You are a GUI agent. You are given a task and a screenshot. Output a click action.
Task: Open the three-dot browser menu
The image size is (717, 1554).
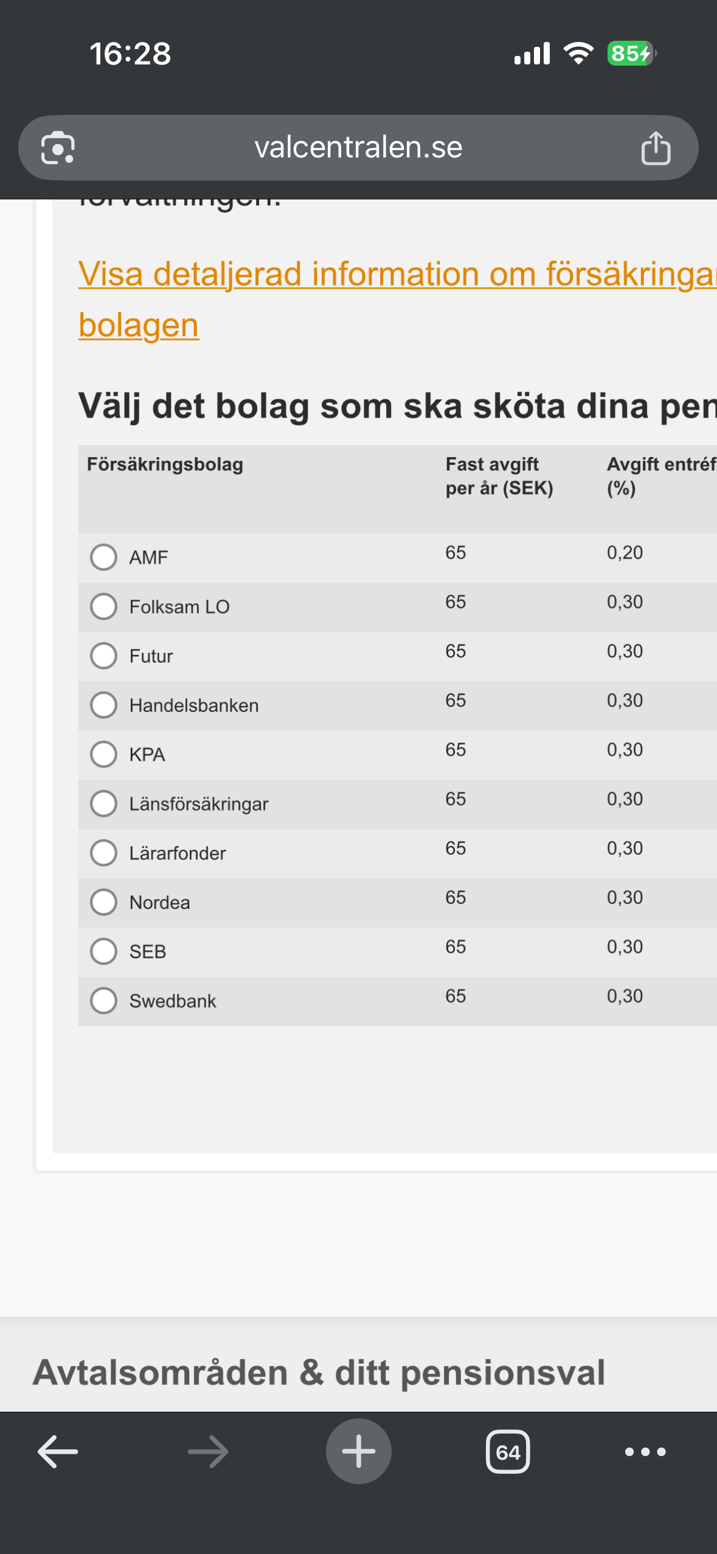coord(645,1452)
